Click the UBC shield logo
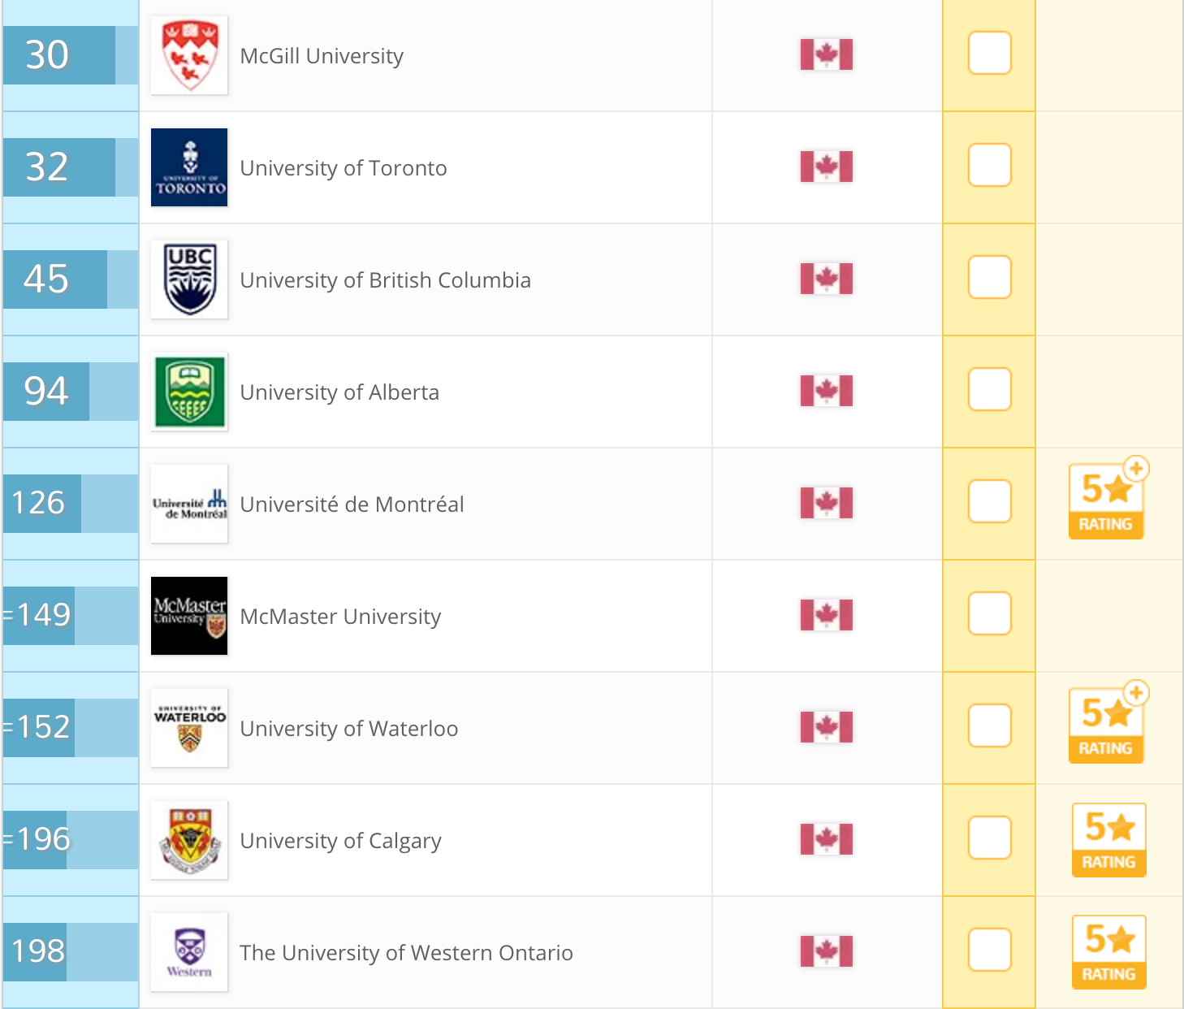The image size is (1184, 1009). (x=189, y=279)
